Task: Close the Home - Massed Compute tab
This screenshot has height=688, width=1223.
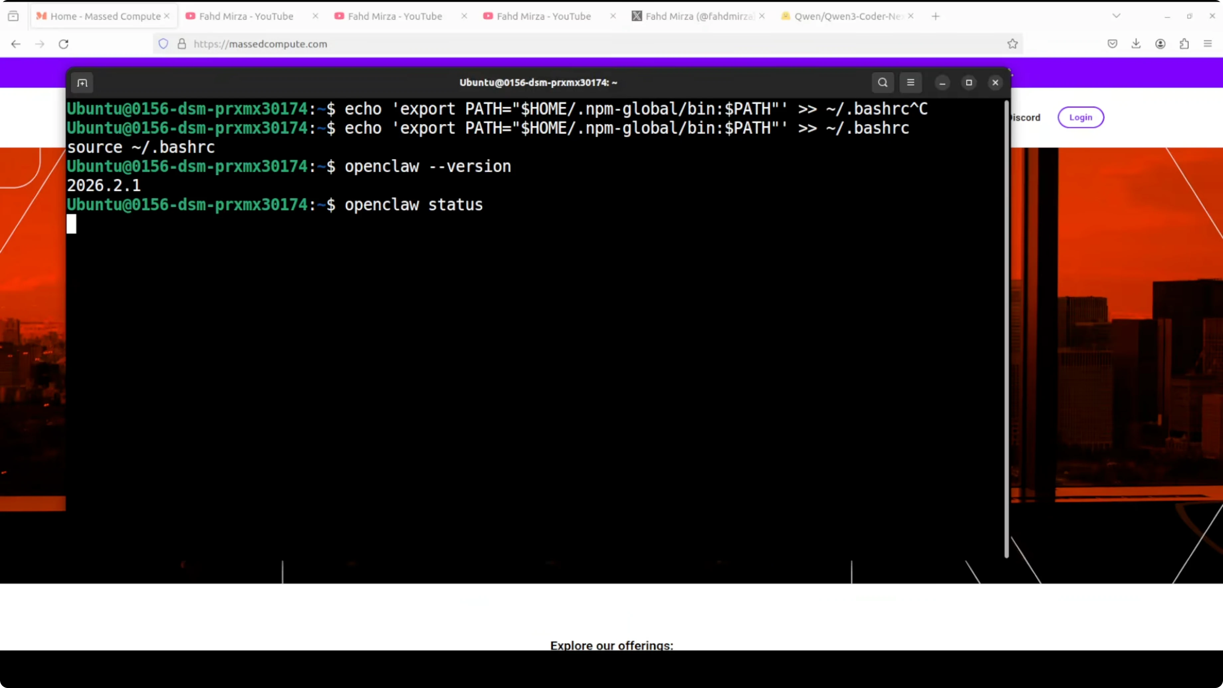Action: [x=167, y=16]
